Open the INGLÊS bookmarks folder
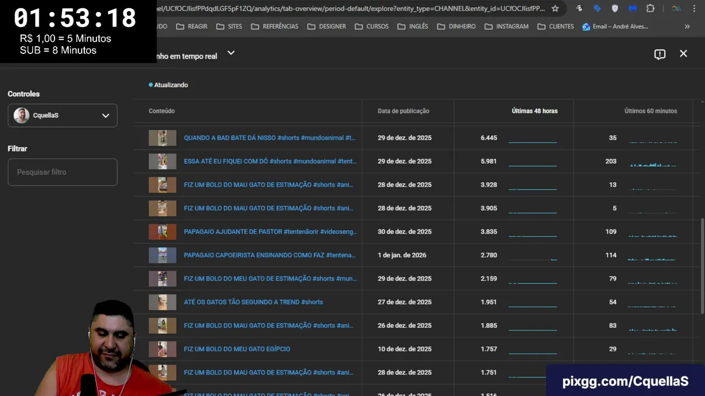705x396 pixels. 413,26
